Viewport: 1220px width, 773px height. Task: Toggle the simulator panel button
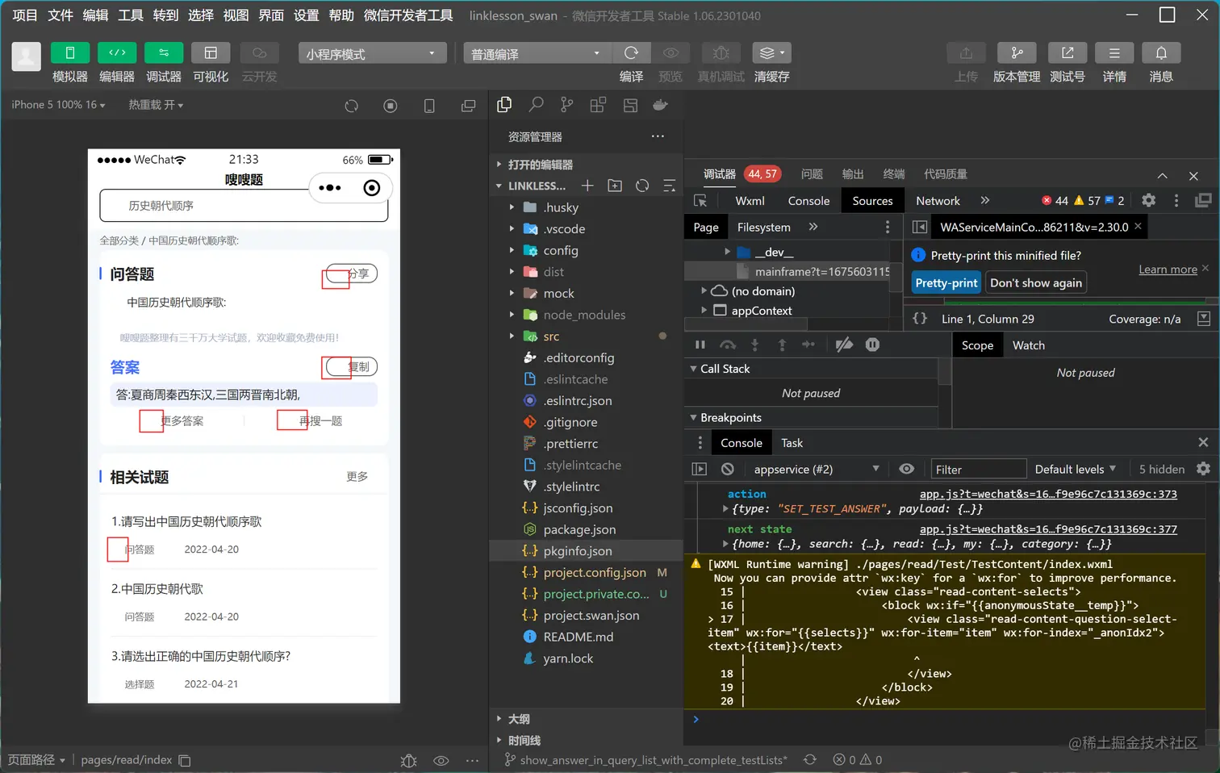pyautogui.click(x=70, y=52)
